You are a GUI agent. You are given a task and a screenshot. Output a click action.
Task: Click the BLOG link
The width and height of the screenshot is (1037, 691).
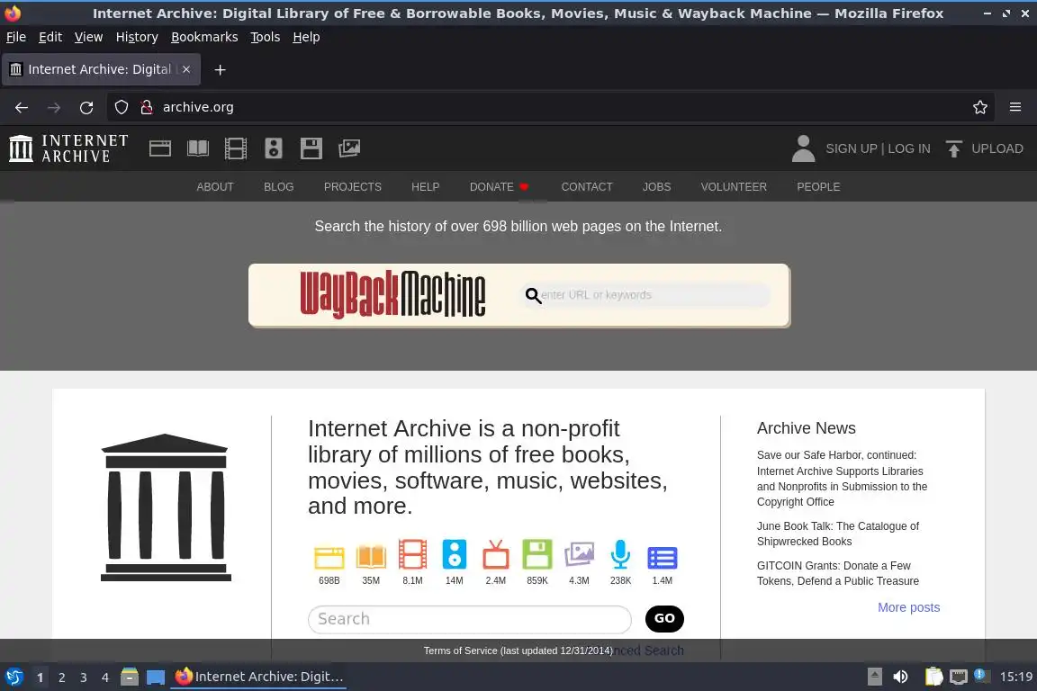278,187
